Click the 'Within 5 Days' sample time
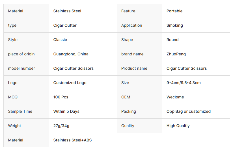The width and height of the screenshot is (233, 151). click(x=66, y=111)
